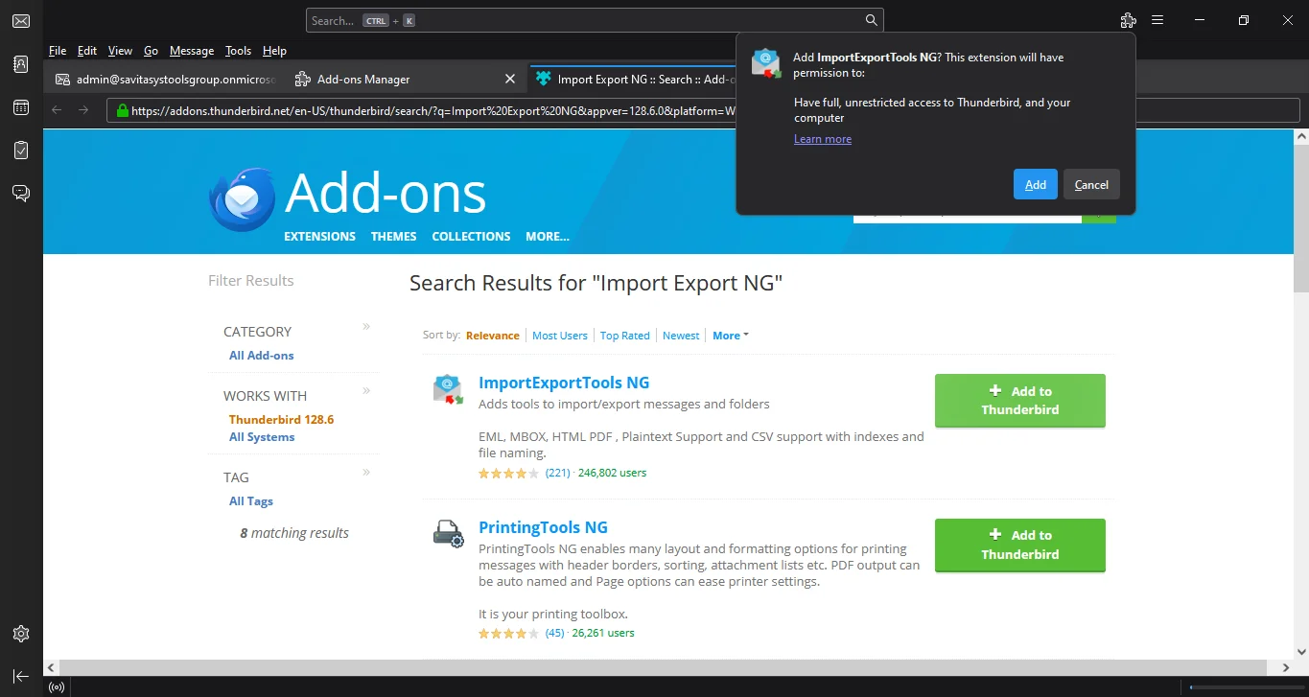Open the Mail space icon
This screenshot has height=697, width=1309.
coord(21,21)
